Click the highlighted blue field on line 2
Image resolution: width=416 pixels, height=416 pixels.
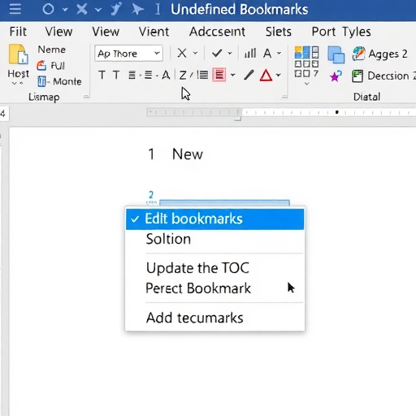point(224,202)
